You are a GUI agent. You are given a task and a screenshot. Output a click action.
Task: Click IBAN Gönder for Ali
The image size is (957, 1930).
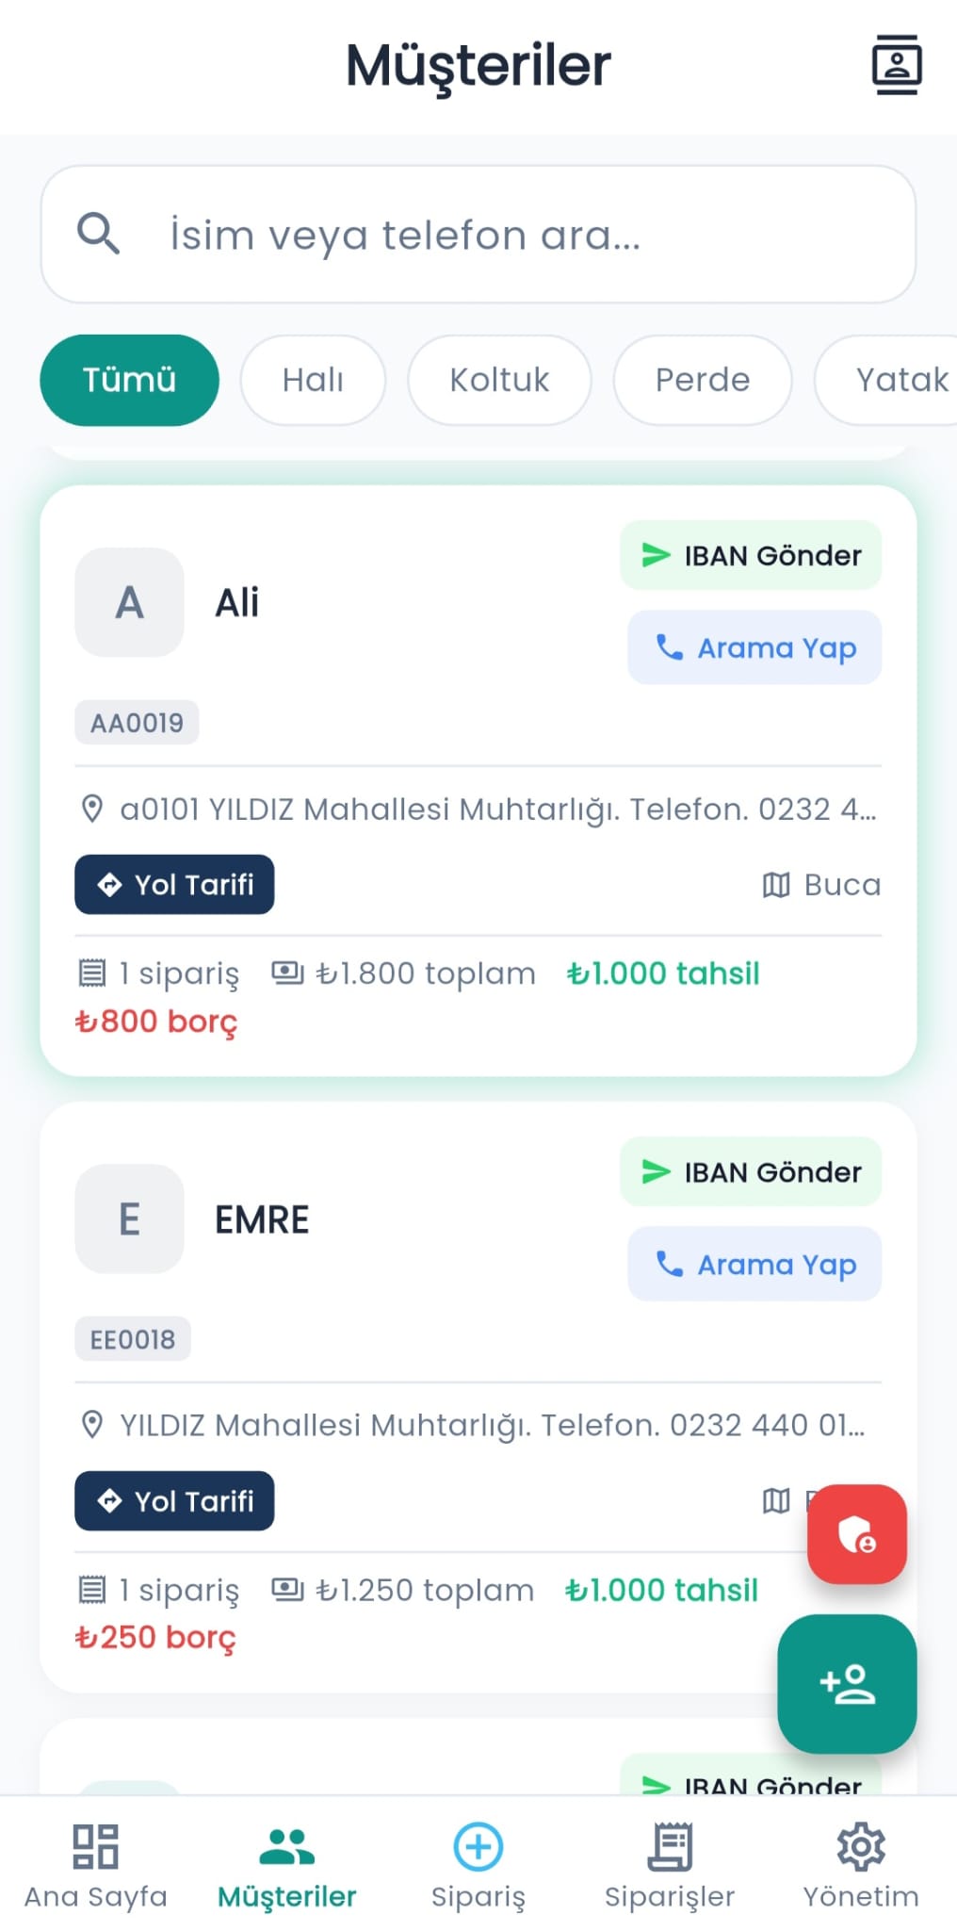751,555
